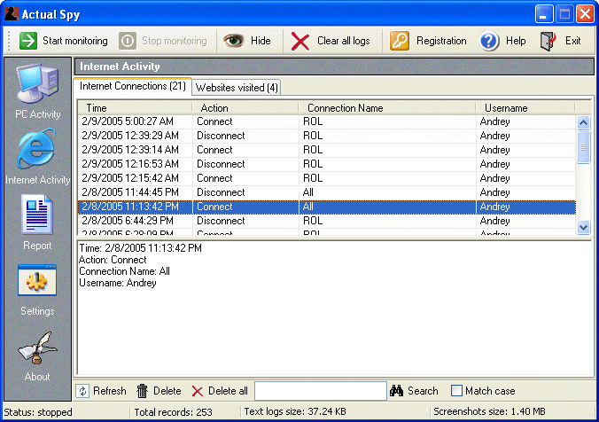Click the binoculars Search icon
This screenshot has height=422, width=599.
pyautogui.click(x=397, y=391)
